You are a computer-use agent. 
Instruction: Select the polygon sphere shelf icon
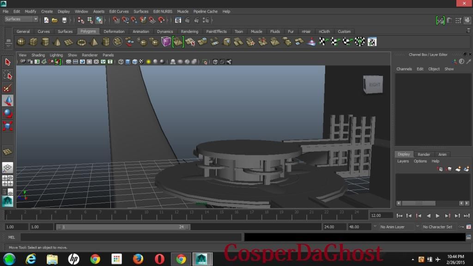coord(21,42)
